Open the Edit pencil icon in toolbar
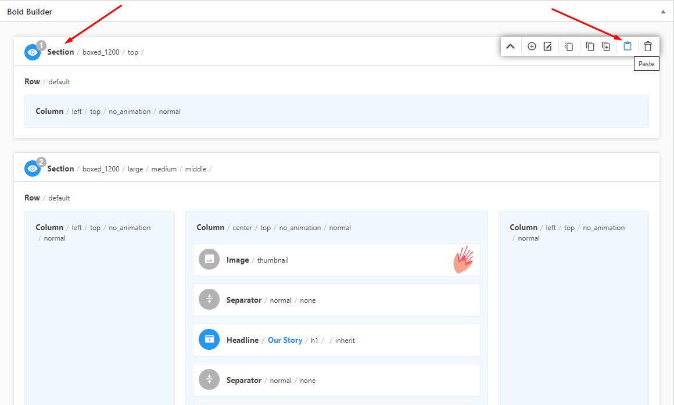The height and width of the screenshot is (405, 674). [547, 46]
